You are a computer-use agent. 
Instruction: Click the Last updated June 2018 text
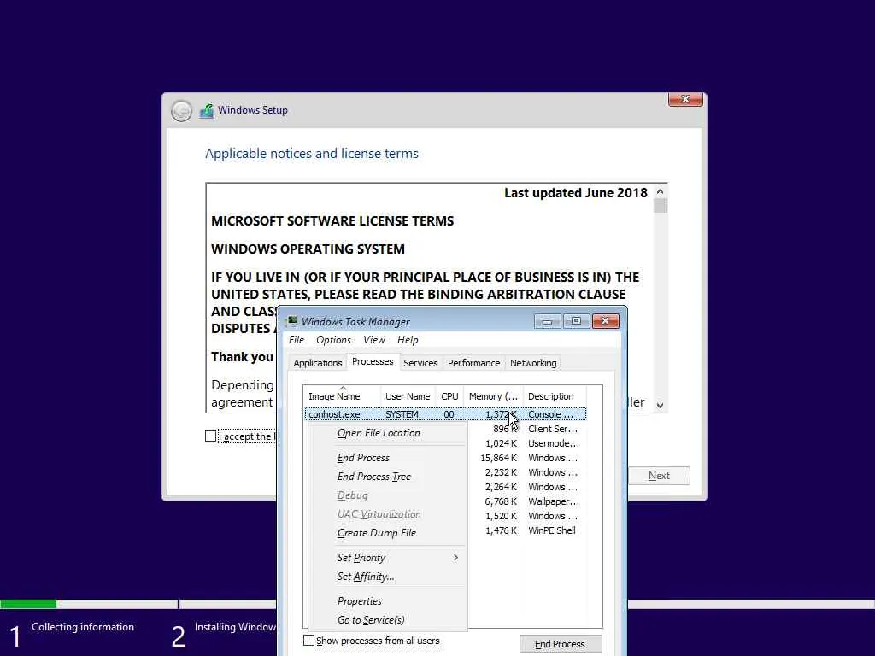pyautogui.click(x=575, y=193)
